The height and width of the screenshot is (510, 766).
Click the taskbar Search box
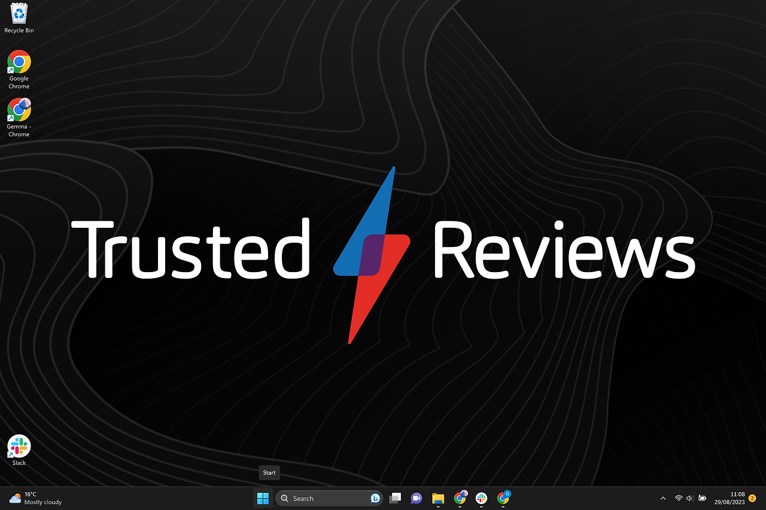[330, 498]
